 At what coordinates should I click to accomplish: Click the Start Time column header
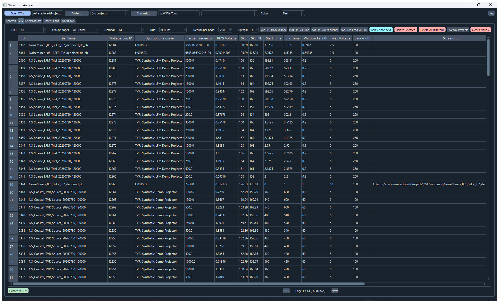click(273, 38)
